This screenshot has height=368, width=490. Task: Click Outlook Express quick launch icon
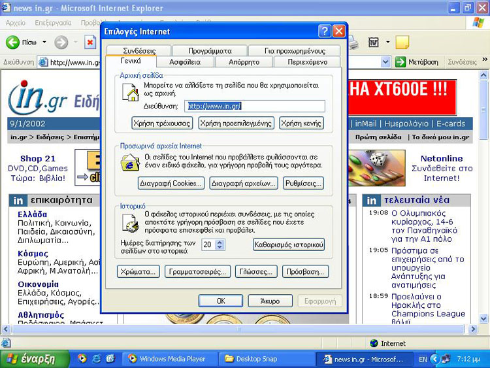click(x=110, y=358)
